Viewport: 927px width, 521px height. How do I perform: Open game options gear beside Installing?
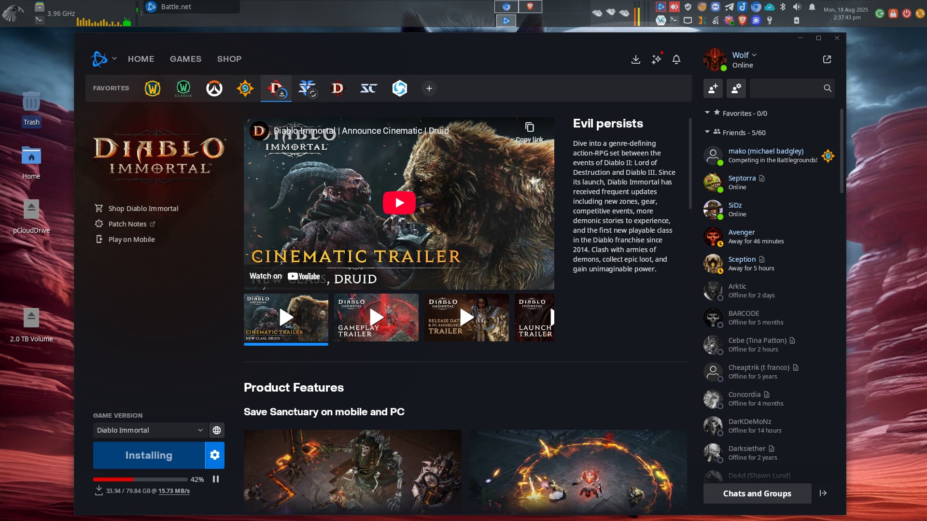pyautogui.click(x=215, y=455)
